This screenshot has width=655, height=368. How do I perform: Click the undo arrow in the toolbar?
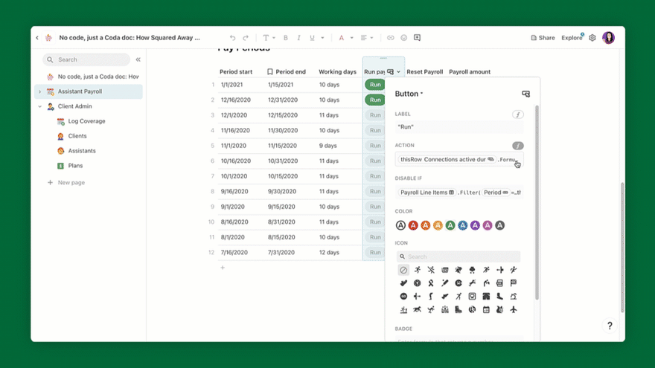click(x=233, y=38)
